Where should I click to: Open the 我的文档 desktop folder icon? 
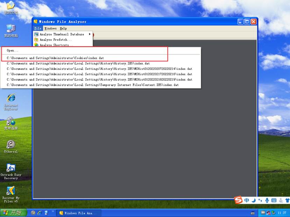(x=11, y=8)
